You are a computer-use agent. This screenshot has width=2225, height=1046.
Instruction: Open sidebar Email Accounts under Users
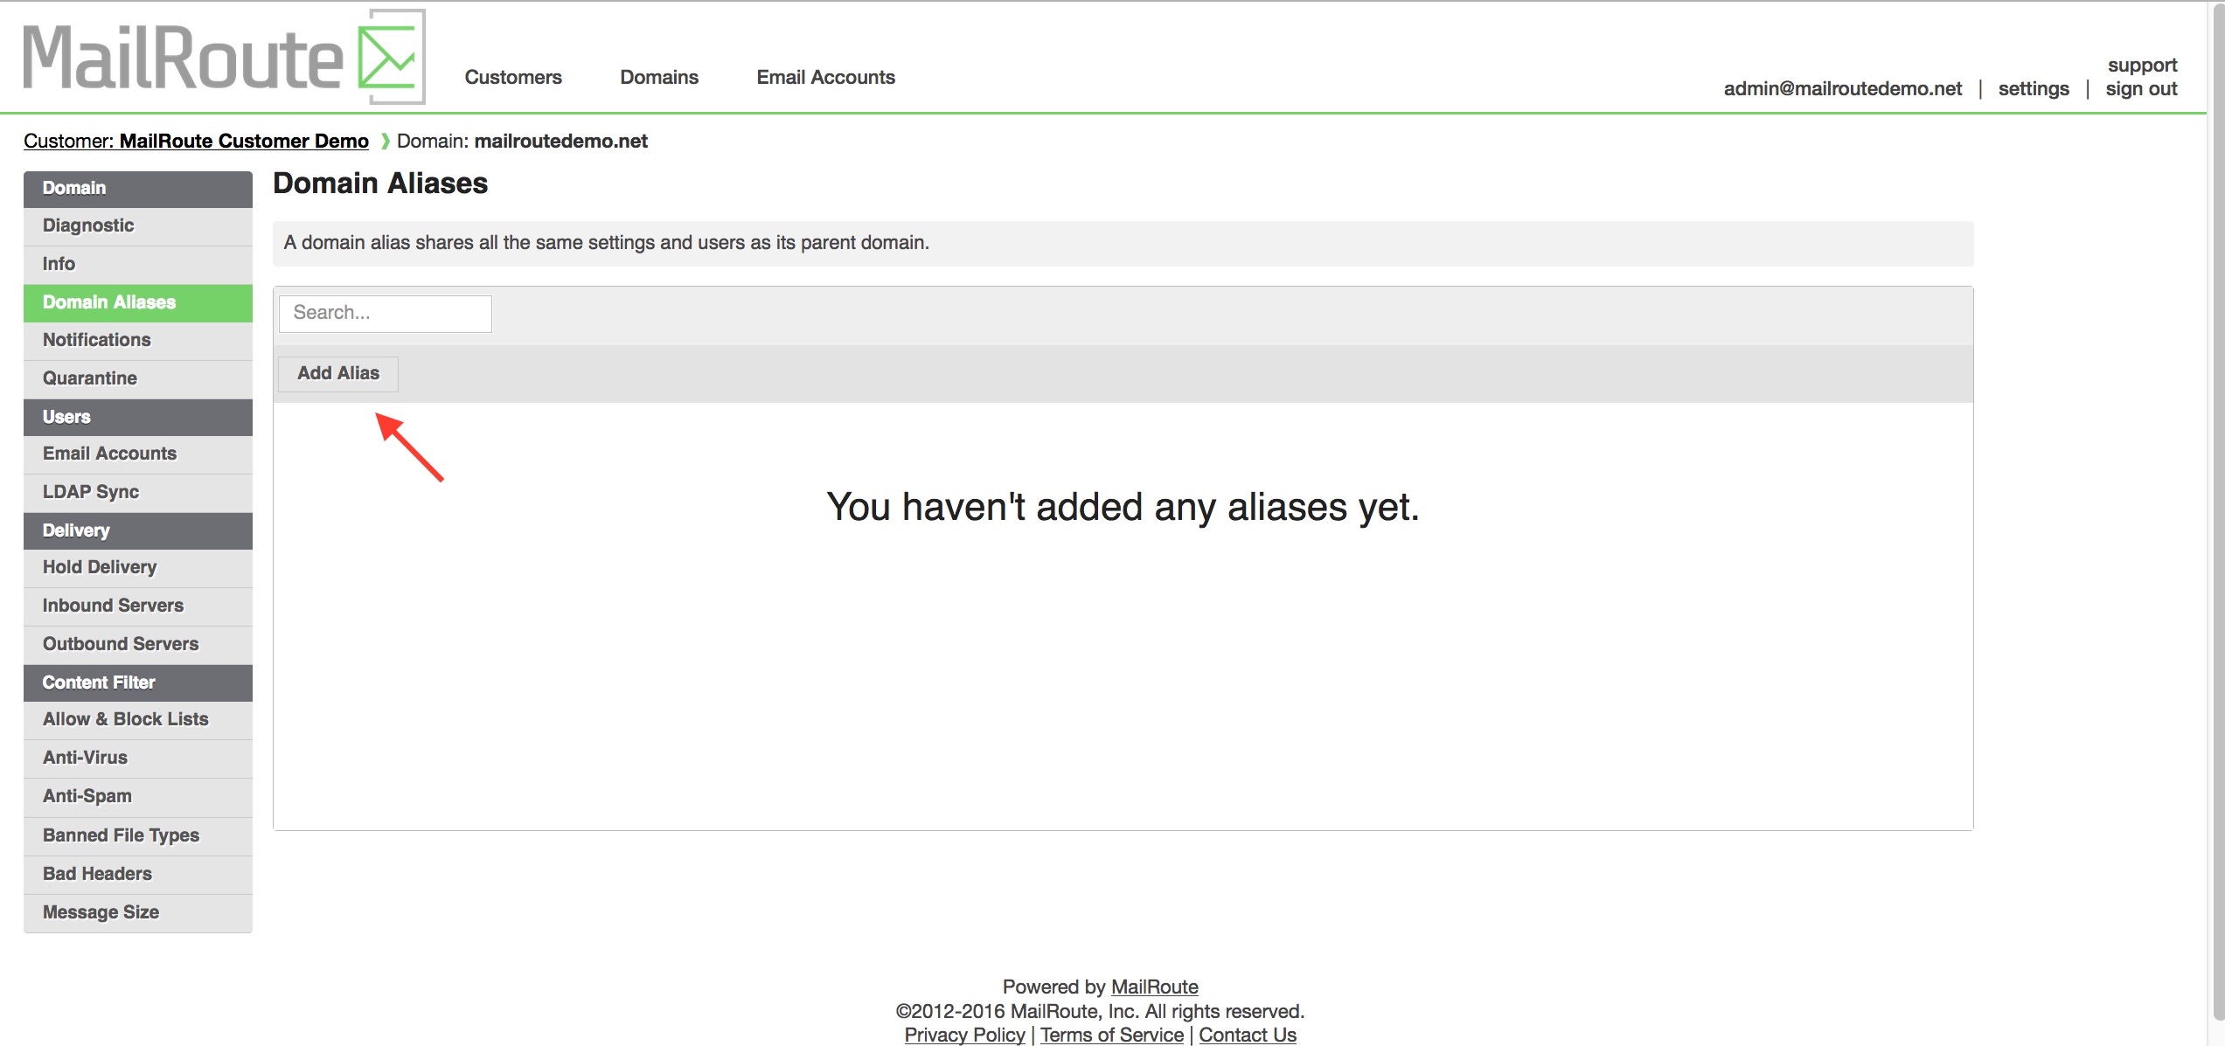(x=138, y=454)
